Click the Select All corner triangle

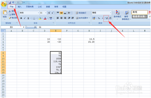(3, 31)
